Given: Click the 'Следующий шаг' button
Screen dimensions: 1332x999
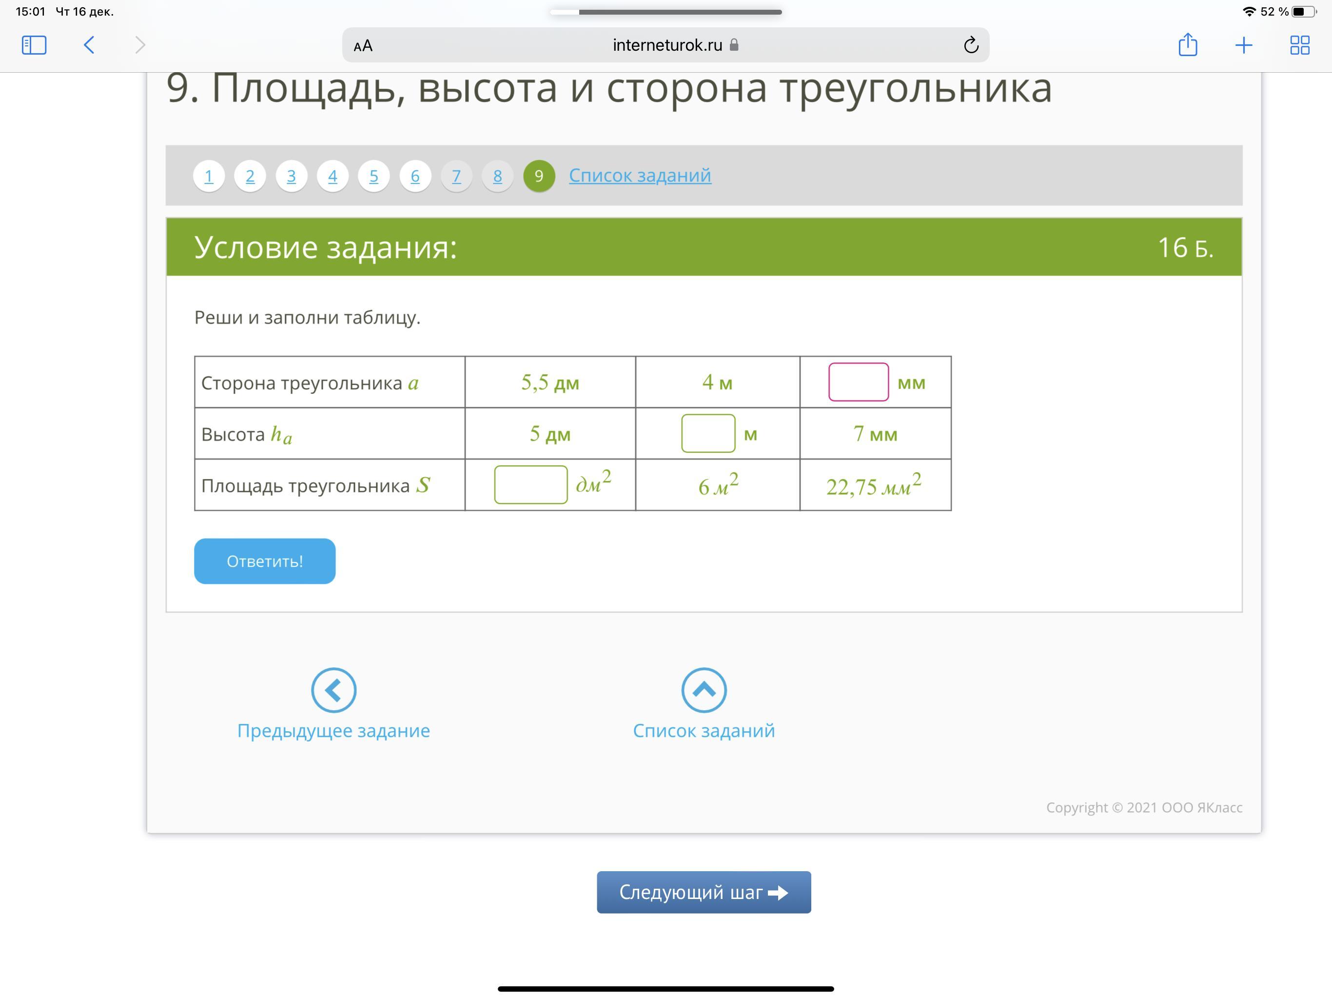Looking at the screenshot, I should tap(704, 892).
